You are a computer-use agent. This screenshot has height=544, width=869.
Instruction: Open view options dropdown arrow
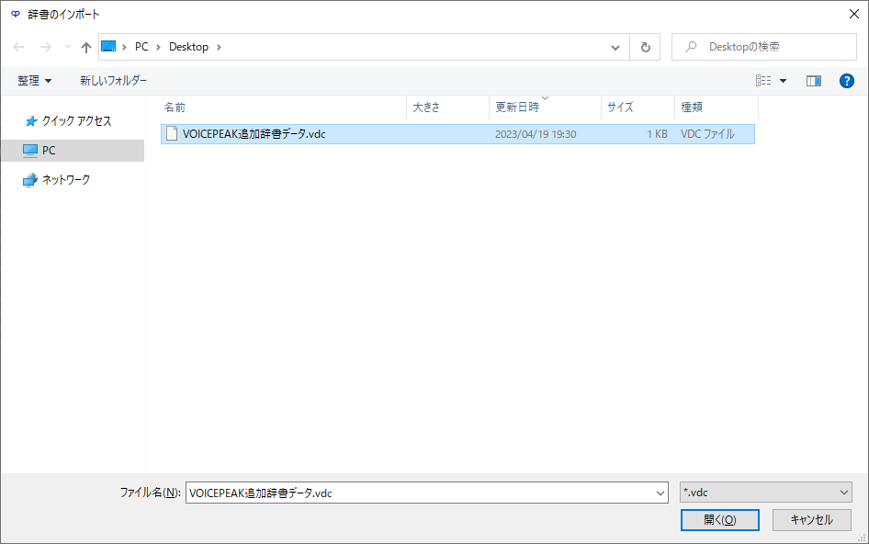coord(783,81)
